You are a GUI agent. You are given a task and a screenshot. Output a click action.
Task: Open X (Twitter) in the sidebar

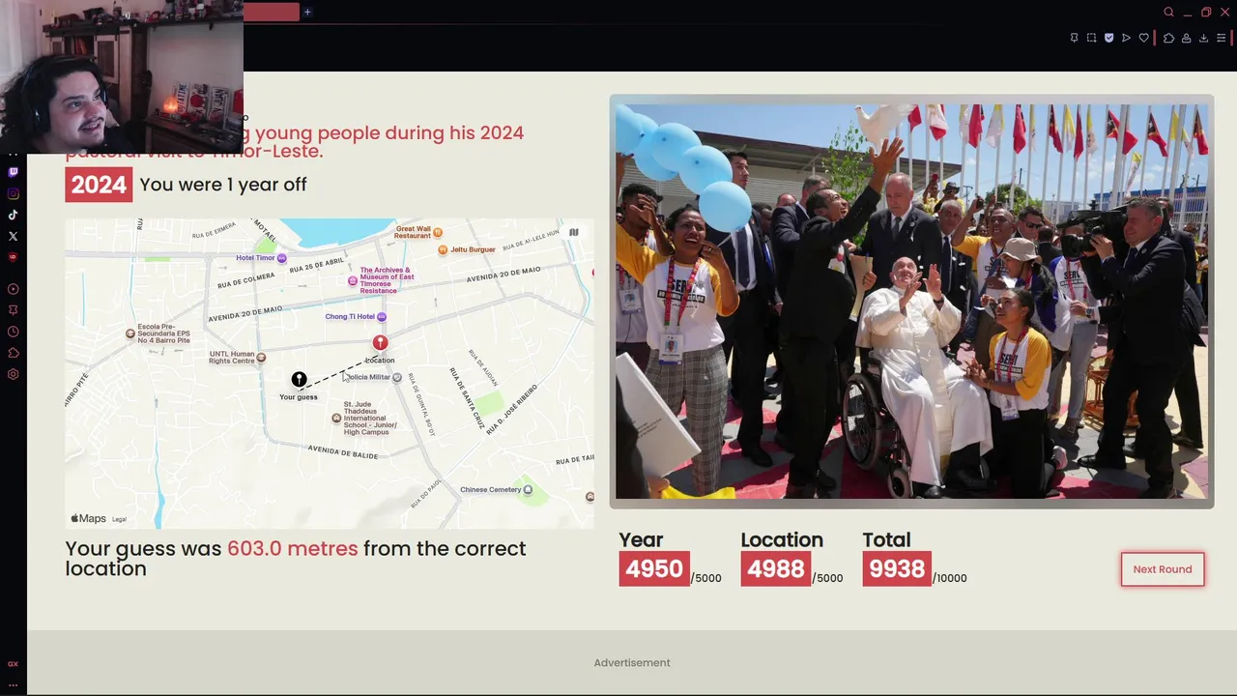pos(13,236)
